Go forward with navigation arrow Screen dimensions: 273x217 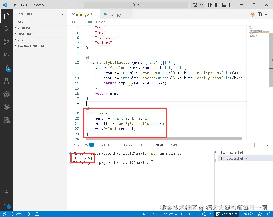pos(78,5)
